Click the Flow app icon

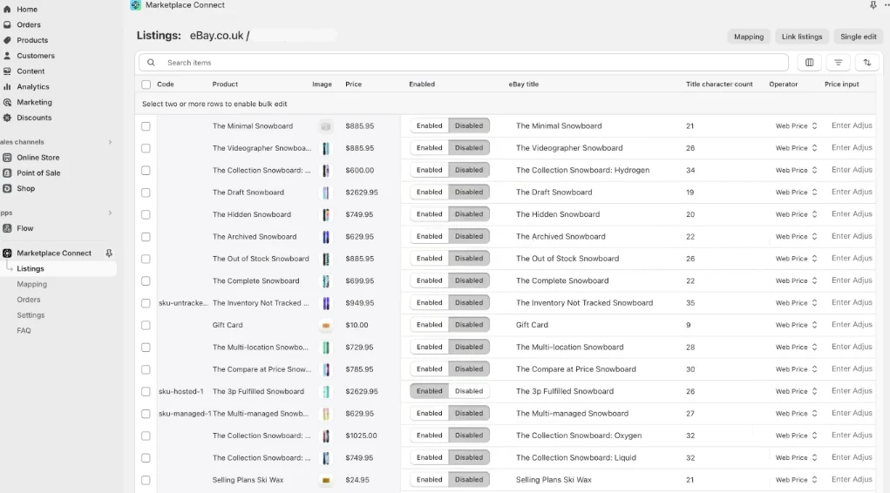pos(7,228)
